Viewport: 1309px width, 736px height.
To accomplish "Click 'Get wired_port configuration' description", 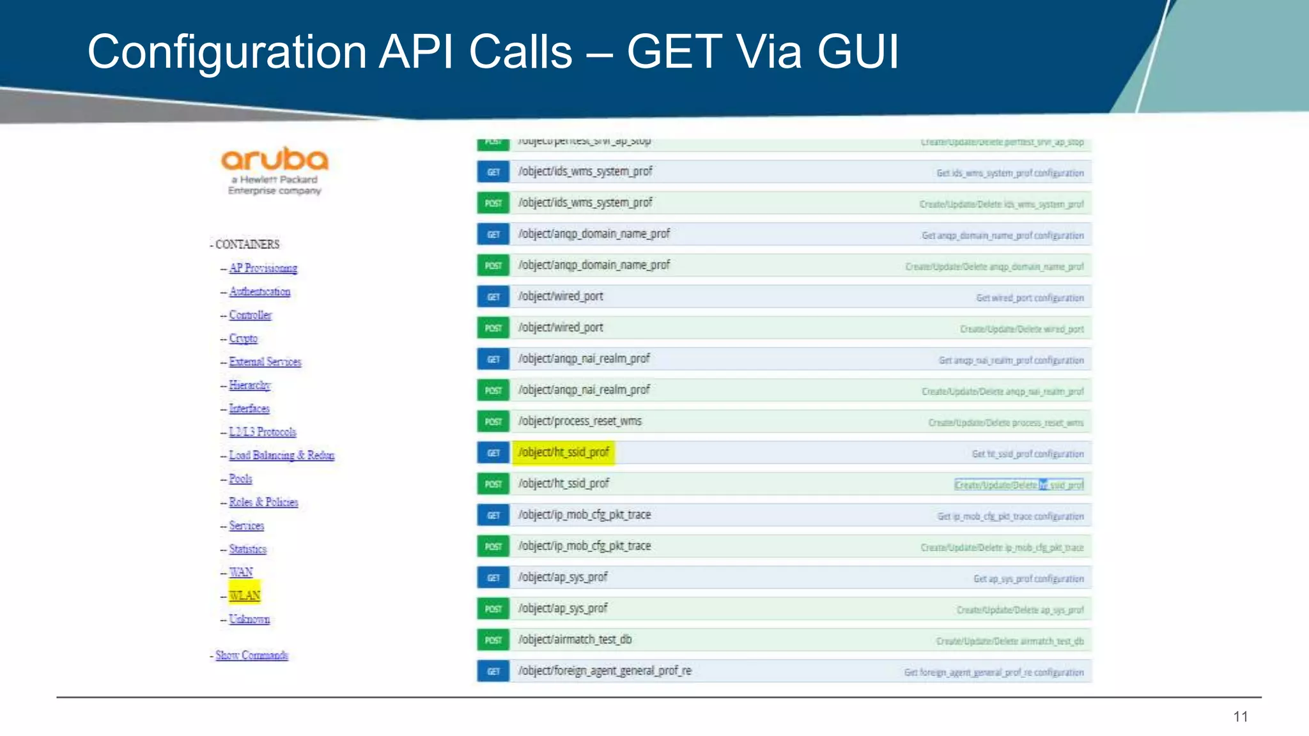I will tap(1030, 298).
